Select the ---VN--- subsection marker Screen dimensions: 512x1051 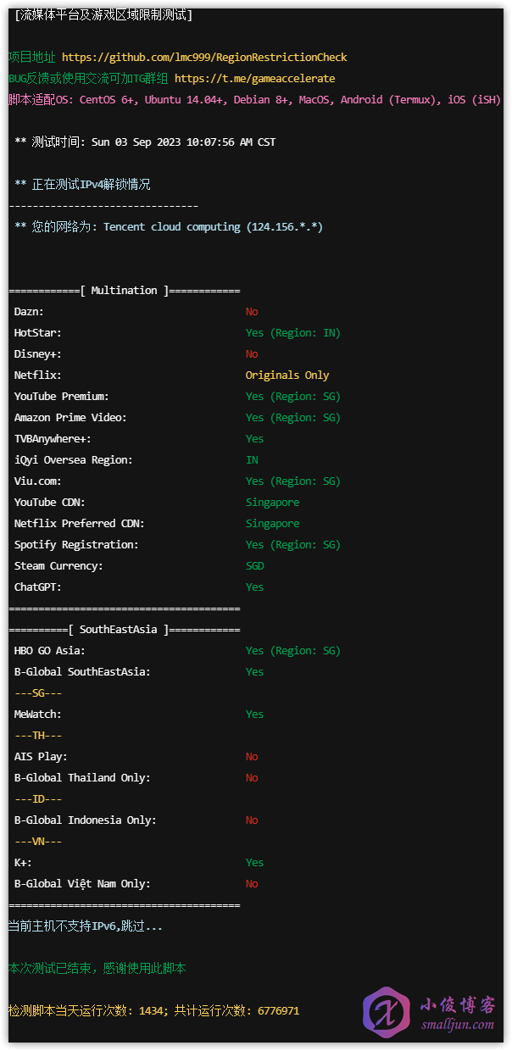(38, 842)
